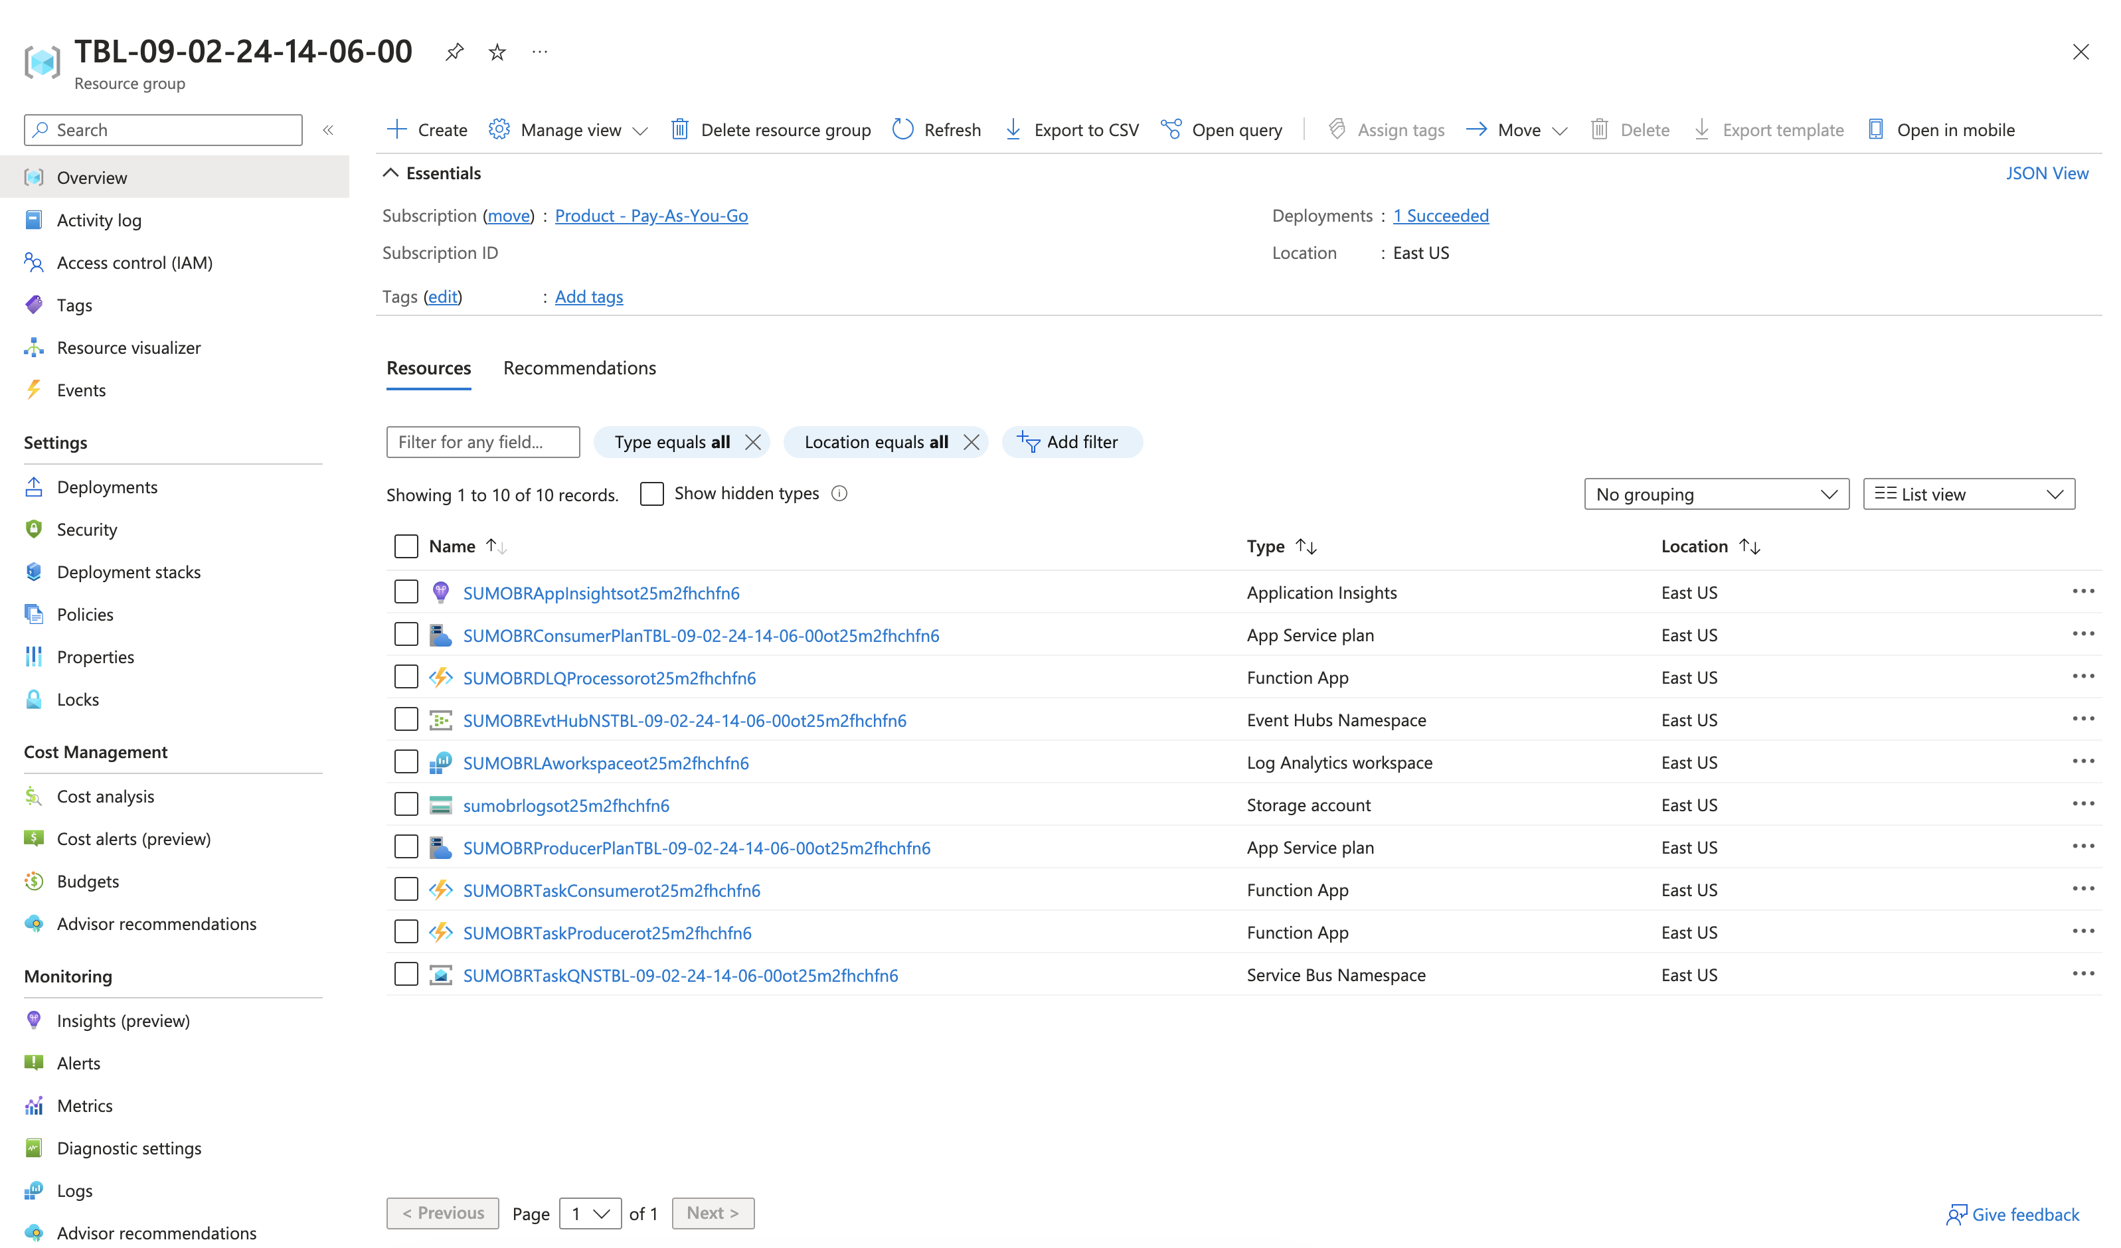Open Export to CSV

[1070, 129]
